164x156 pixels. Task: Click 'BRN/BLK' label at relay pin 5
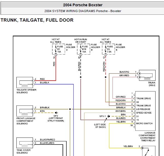point(121,107)
